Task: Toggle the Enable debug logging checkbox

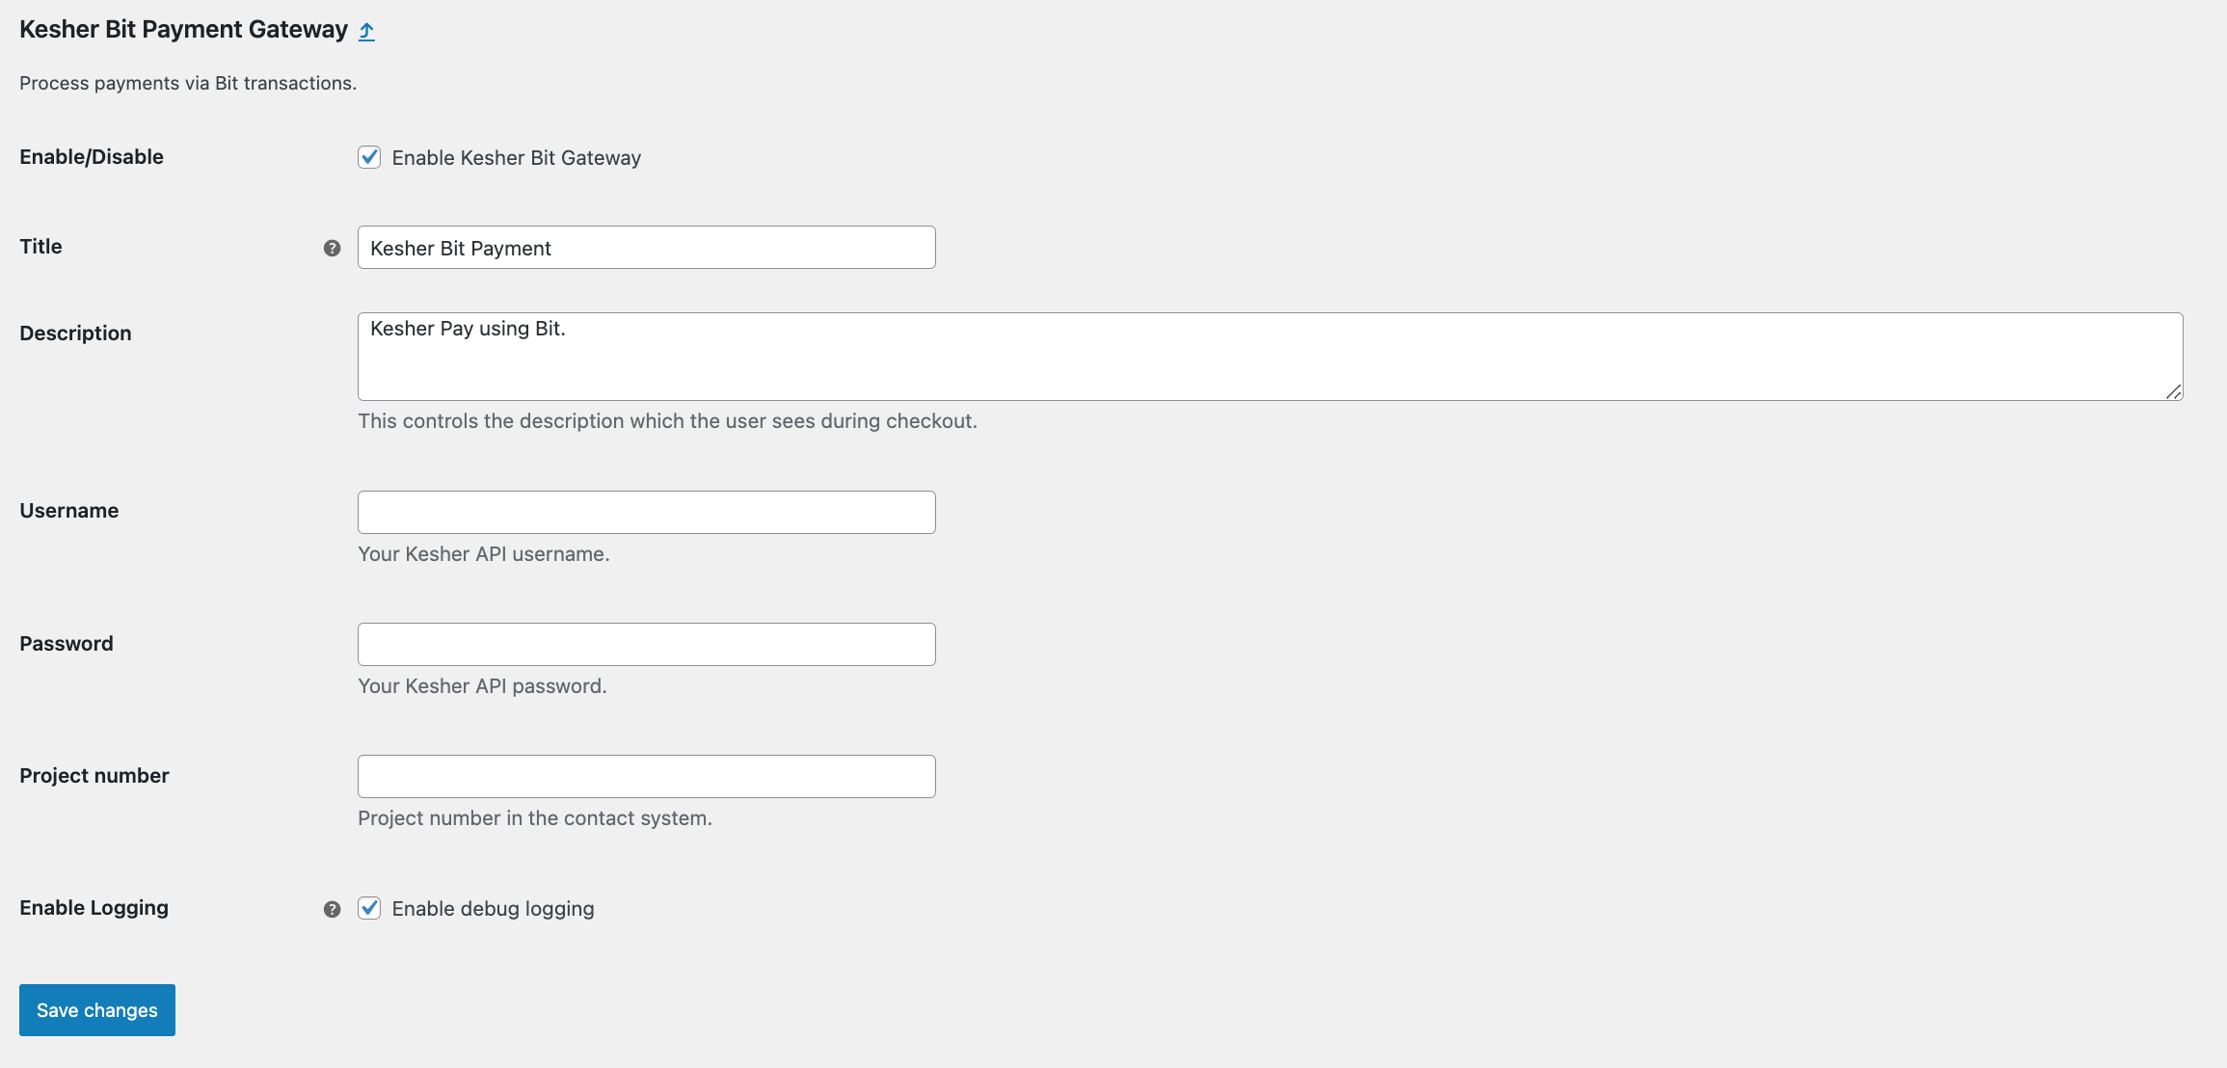Action: (x=369, y=908)
